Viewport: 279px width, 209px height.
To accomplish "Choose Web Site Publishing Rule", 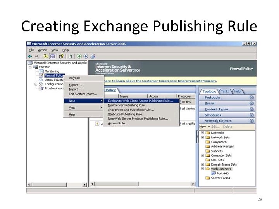I will tap(141, 114).
